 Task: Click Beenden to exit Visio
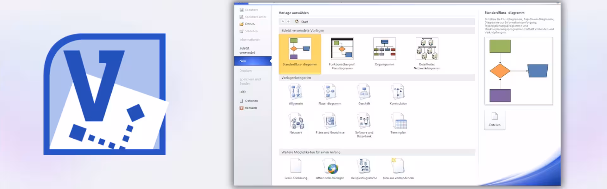[248, 108]
